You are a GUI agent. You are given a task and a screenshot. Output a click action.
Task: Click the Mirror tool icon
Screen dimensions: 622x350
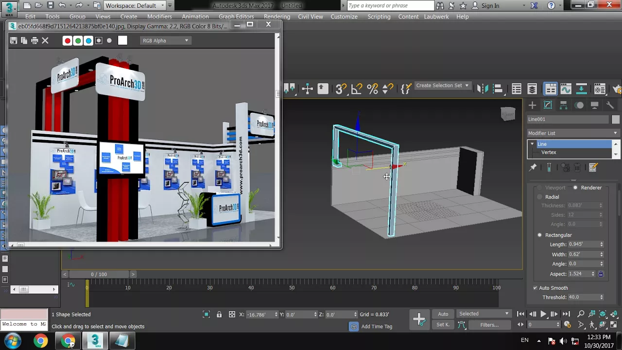[482, 89]
